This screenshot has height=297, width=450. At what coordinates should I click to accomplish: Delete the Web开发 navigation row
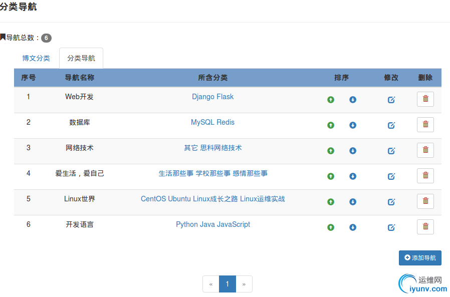(425, 99)
